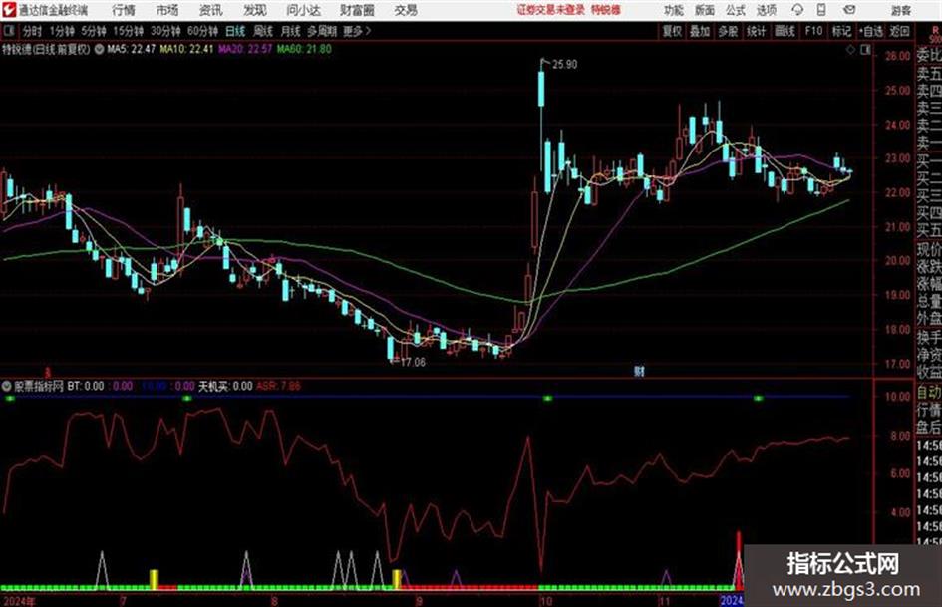The image size is (942, 607).
Task: Click the 26.00 price axis label
Action: point(897,56)
